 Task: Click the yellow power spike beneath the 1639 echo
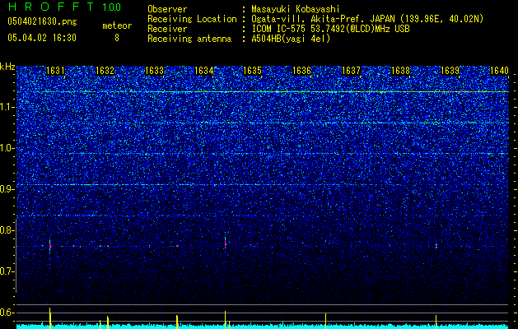436,322
